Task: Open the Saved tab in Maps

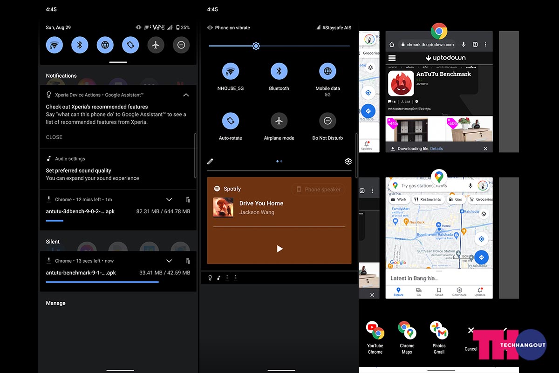Action: pos(439,292)
